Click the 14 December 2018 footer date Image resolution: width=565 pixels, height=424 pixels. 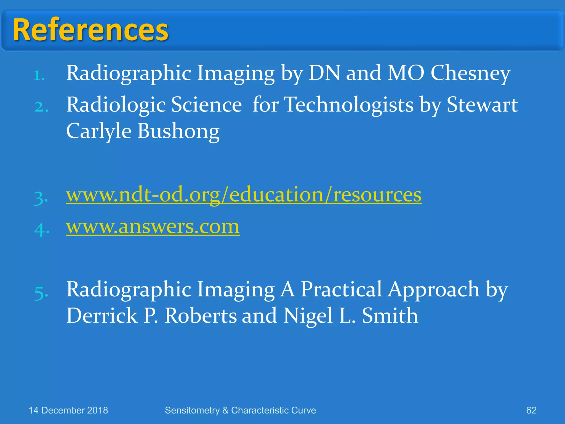point(68,410)
